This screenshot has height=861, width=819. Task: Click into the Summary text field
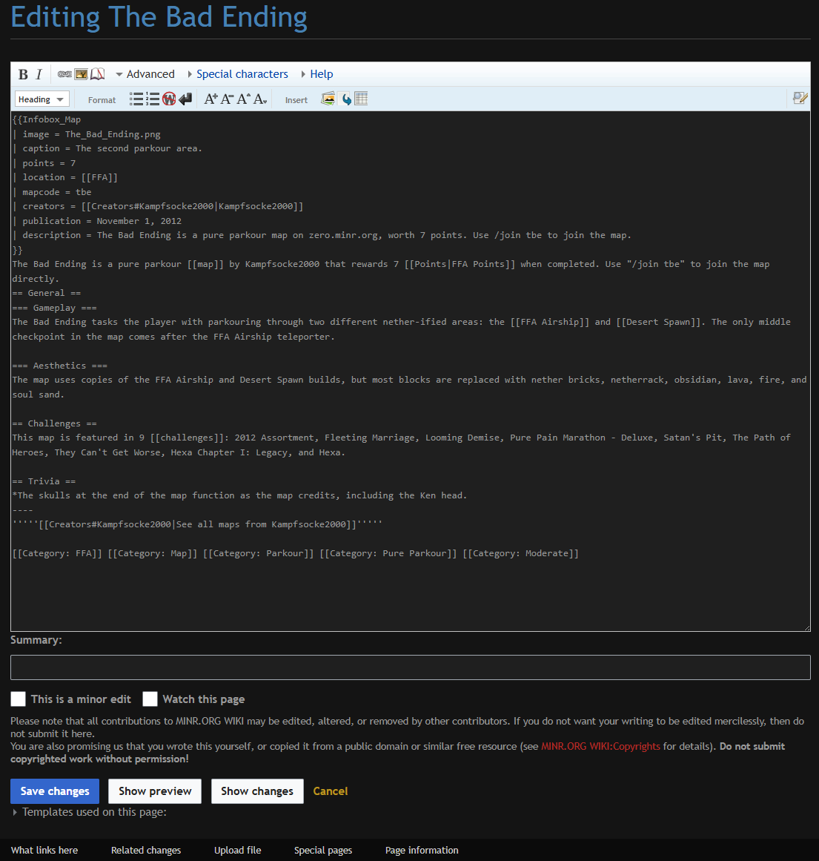tap(410, 667)
